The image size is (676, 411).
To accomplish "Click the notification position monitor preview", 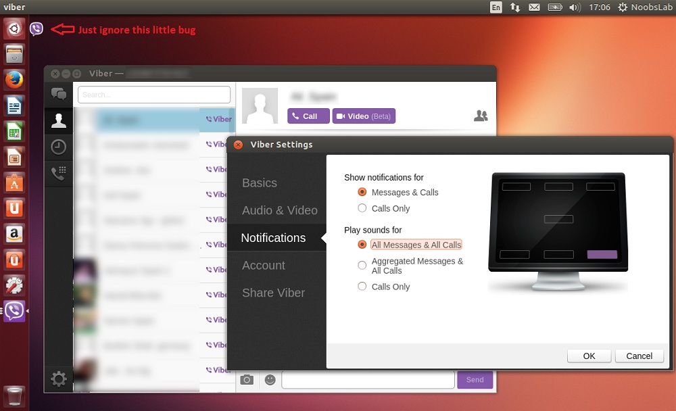I will (558, 231).
